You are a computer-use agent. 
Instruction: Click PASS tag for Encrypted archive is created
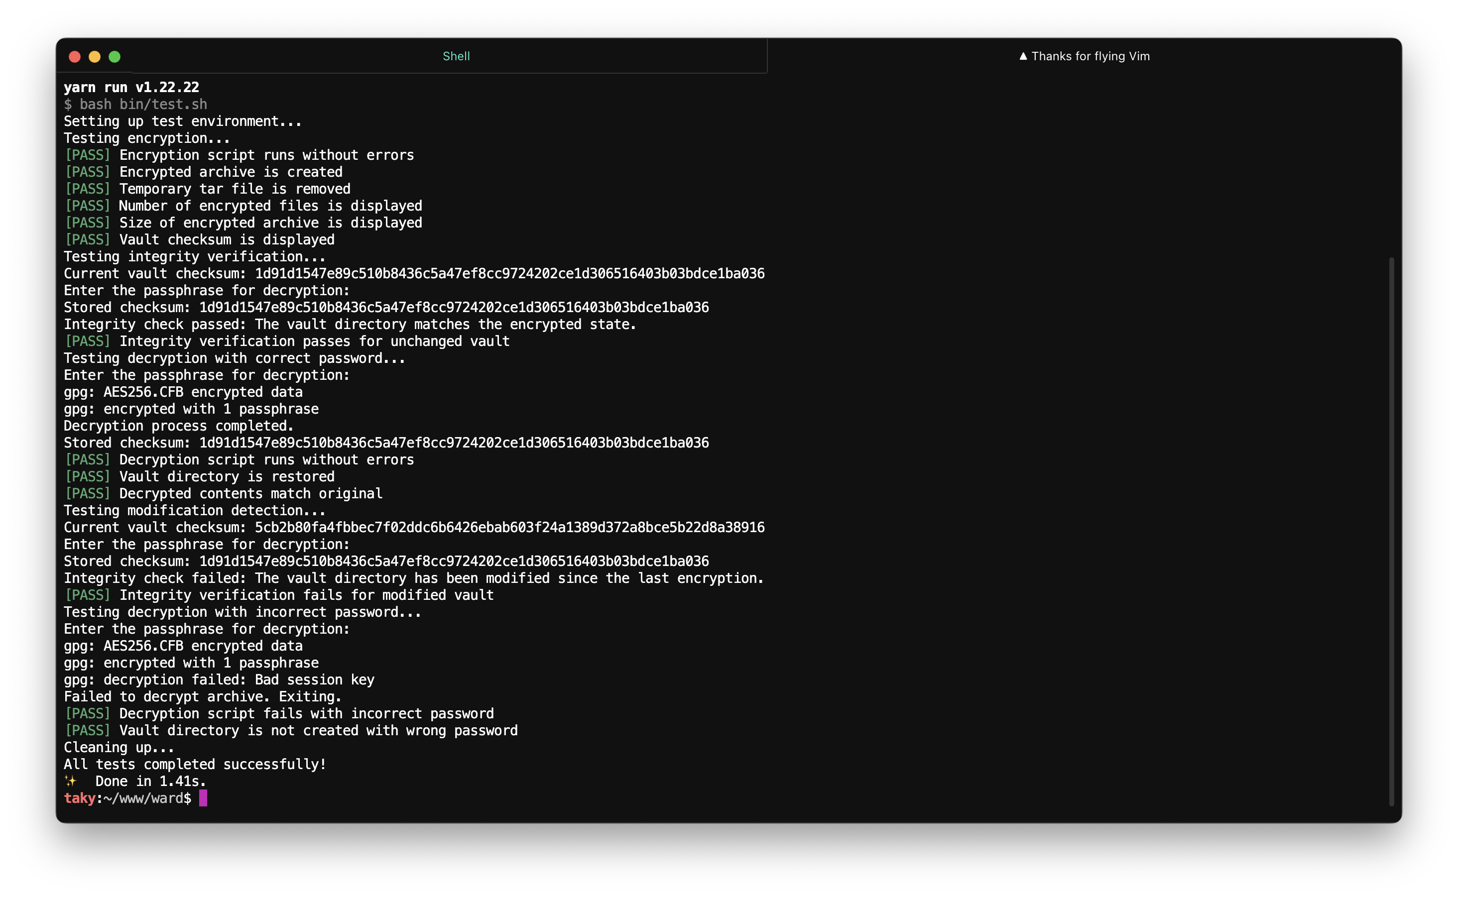pos(87,172)
